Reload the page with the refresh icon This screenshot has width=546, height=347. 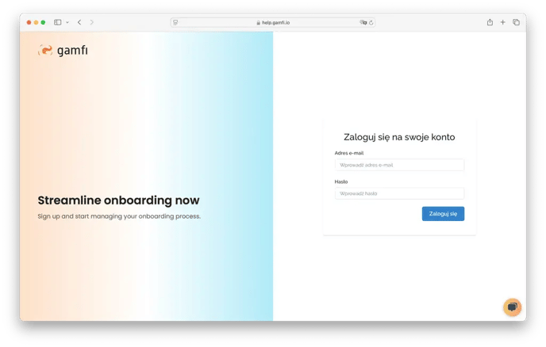[371, 22]
